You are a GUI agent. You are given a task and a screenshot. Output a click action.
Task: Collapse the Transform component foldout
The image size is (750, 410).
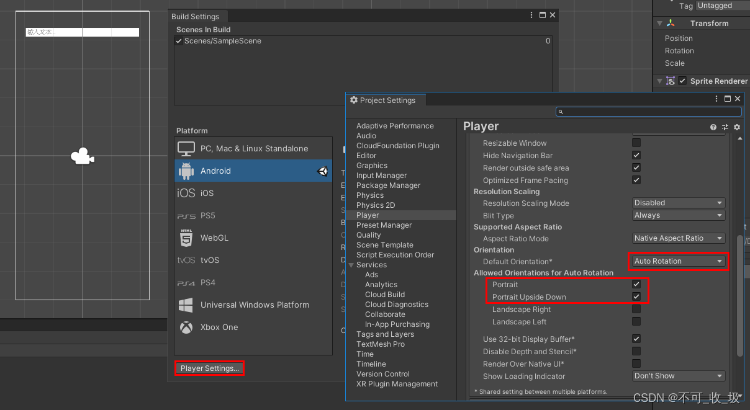(660, 24)
